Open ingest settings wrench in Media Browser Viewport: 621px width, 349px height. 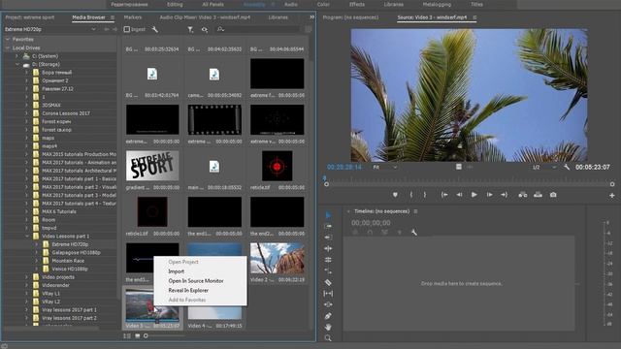[155, 29]
